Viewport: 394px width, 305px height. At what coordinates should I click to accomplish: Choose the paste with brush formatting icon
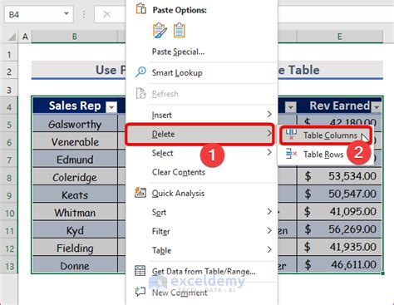click(160, 30)
